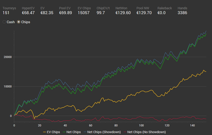Viewport: 212px width, 135px height.
Task: Click the Tourneys stat label
Action: pos(9,8)
